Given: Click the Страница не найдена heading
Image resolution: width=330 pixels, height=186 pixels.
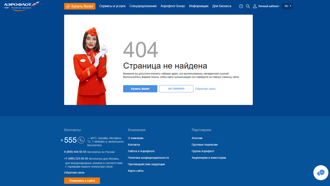Looking at the screenshot, I should point(165,66).
